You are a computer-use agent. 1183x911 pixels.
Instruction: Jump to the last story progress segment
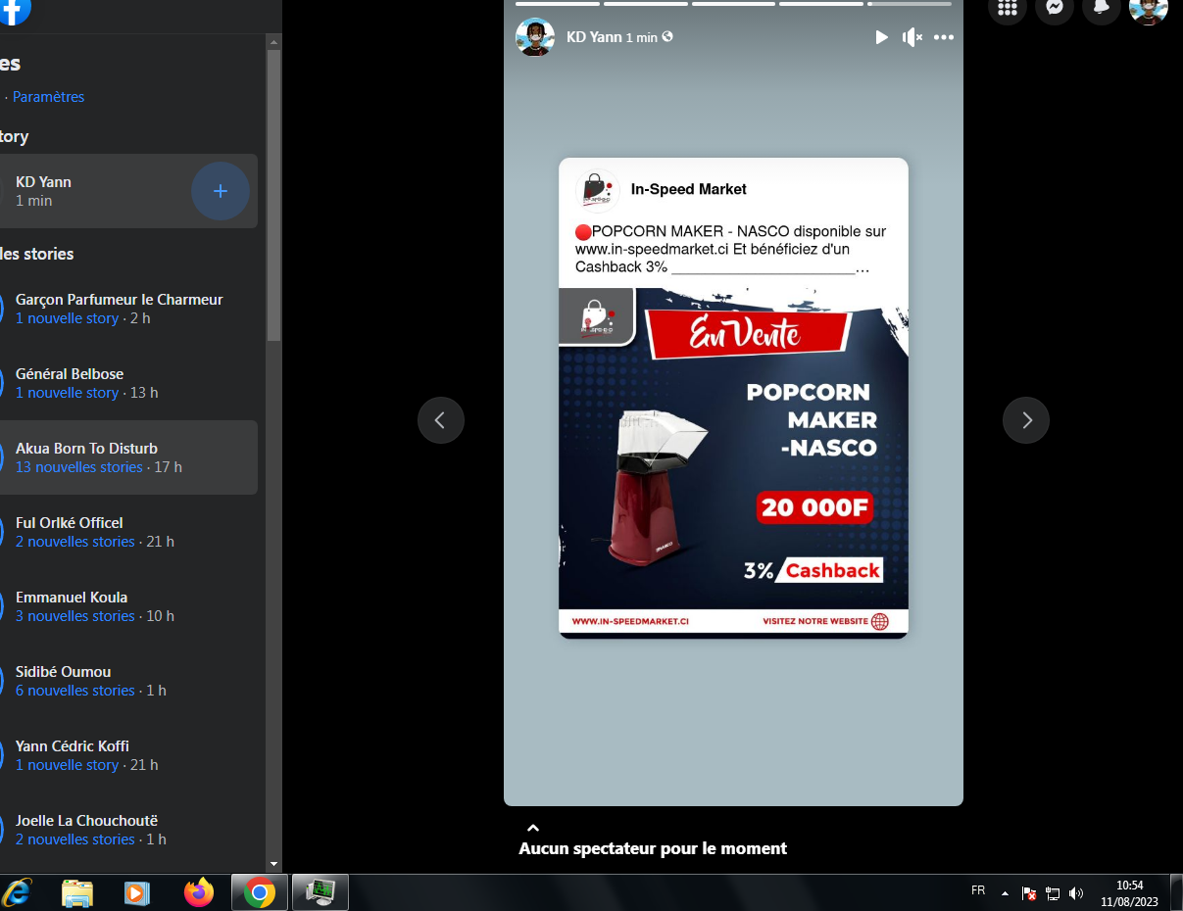point(909,4)
